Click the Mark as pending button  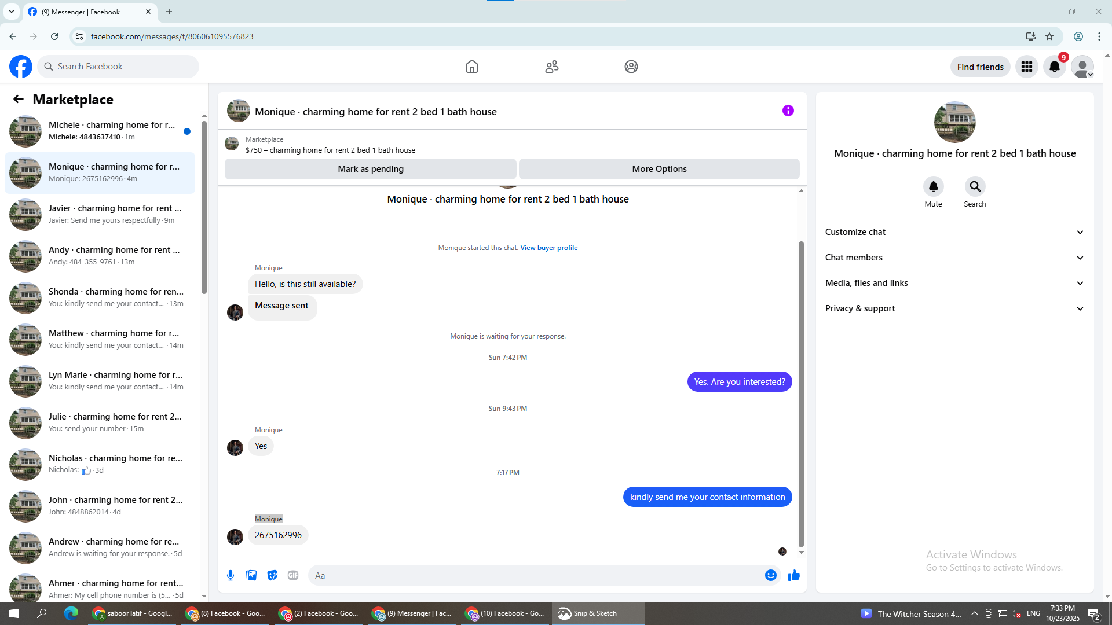point(370,169)
